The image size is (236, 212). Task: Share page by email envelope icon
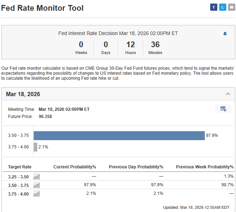click(x=232, y=7)
